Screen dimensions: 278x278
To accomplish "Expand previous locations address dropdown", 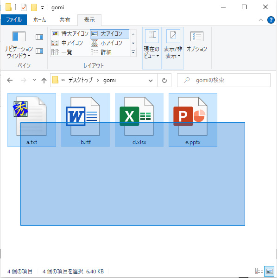I will [x=151, y=81].
